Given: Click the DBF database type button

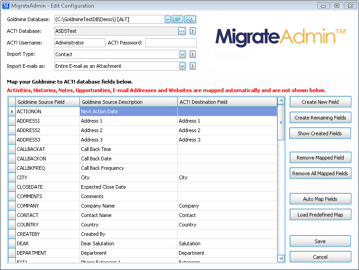Looking at the screenshot, I should pyautogui.click(x=177, y=19).
